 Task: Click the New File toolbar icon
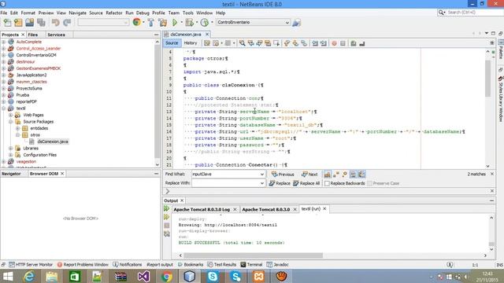(7, 23)
